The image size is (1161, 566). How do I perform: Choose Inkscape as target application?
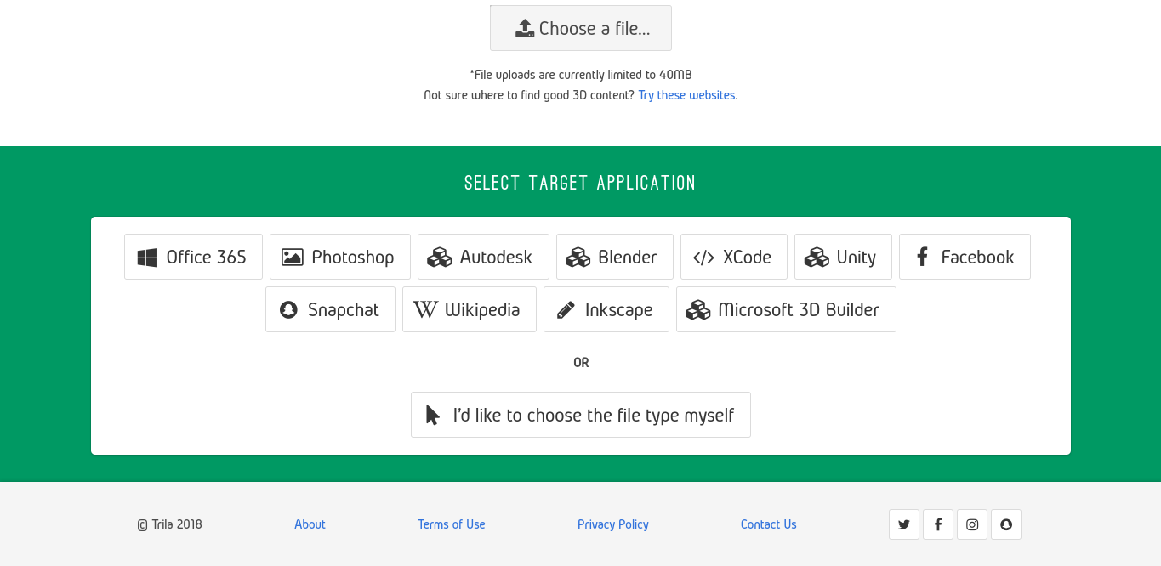point(606,309)
